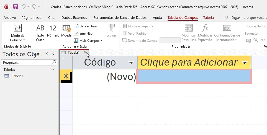Click the thousands separator 000 icon

click(263, 40)
